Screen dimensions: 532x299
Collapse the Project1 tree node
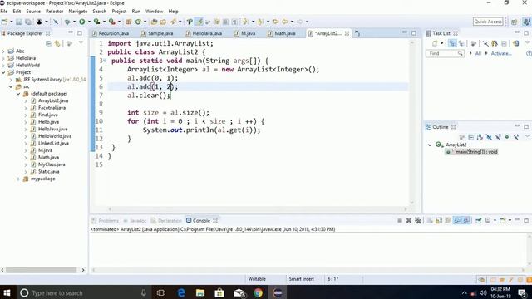point(3,72)
